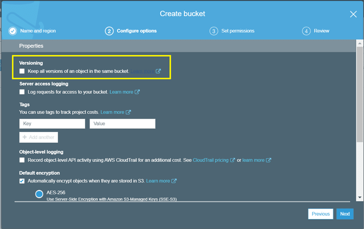Click external link icon in Tags section
Image resolution: width=364 pixels, height=229 pixels.
128,112
